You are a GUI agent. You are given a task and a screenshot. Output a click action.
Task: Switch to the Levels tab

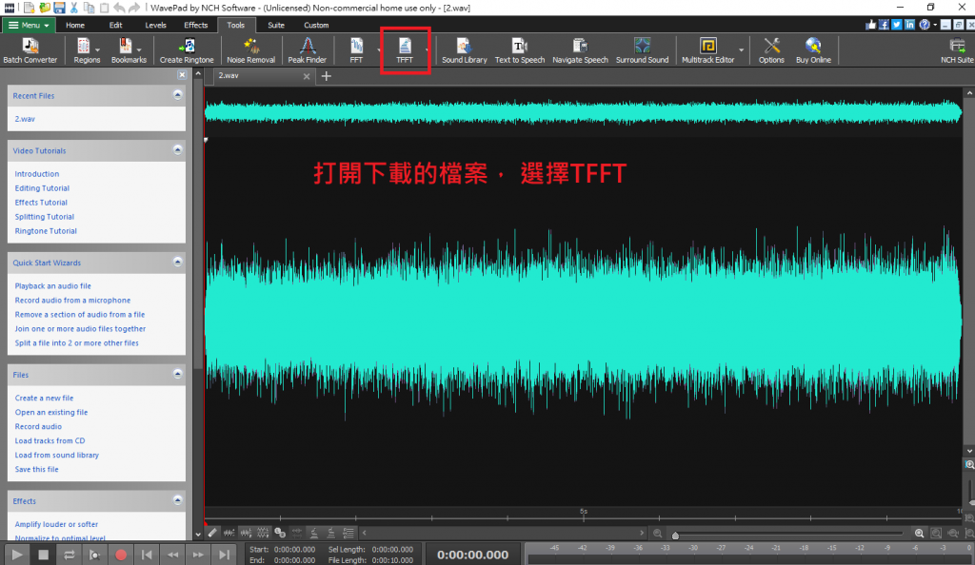point(155,26)
